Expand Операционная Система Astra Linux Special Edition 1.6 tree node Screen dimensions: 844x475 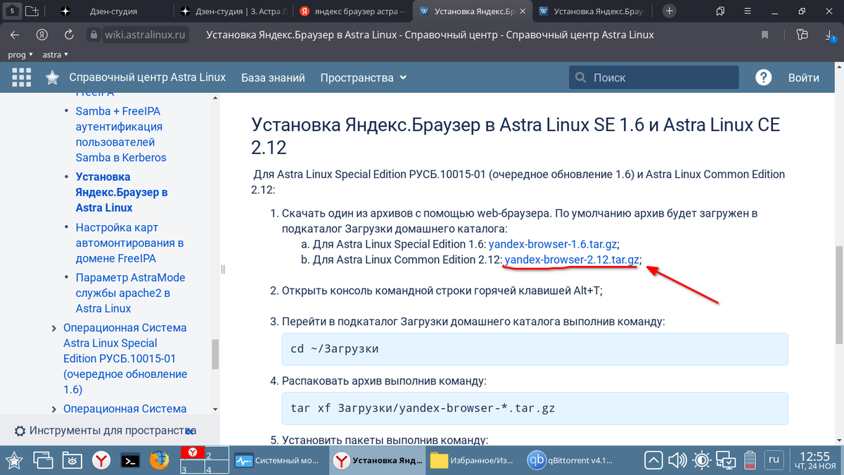point(55,328)
